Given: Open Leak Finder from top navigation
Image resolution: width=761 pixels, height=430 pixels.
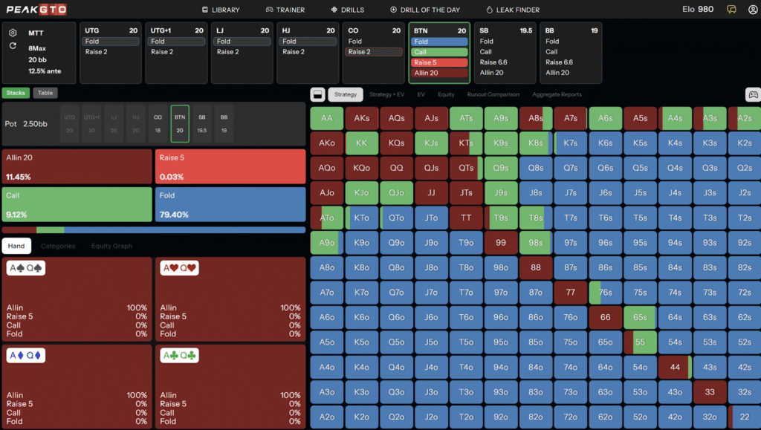Looking at the screenshot, I should pyautogui.click(x=513, y=10).
